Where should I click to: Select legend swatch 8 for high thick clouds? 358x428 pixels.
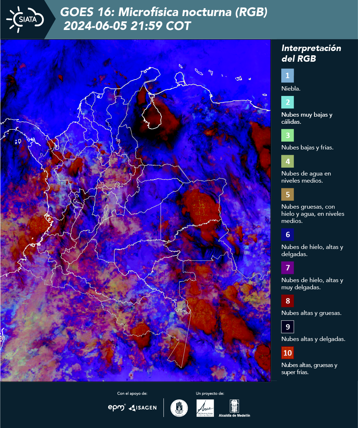pos(287,301)
